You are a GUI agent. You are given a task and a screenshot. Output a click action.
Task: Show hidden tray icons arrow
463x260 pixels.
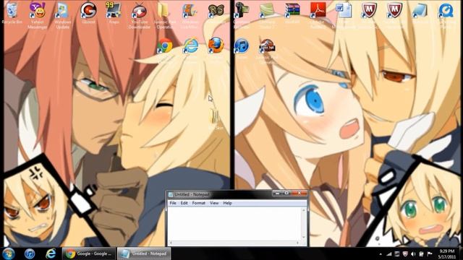tap(381, 253)
